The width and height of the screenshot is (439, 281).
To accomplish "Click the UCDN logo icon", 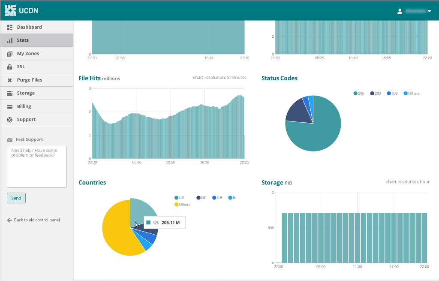I will click(10, 10).
